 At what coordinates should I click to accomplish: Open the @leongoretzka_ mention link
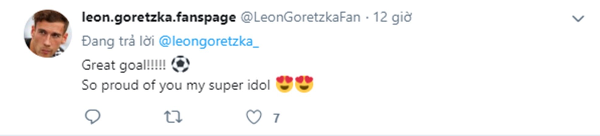209,41
